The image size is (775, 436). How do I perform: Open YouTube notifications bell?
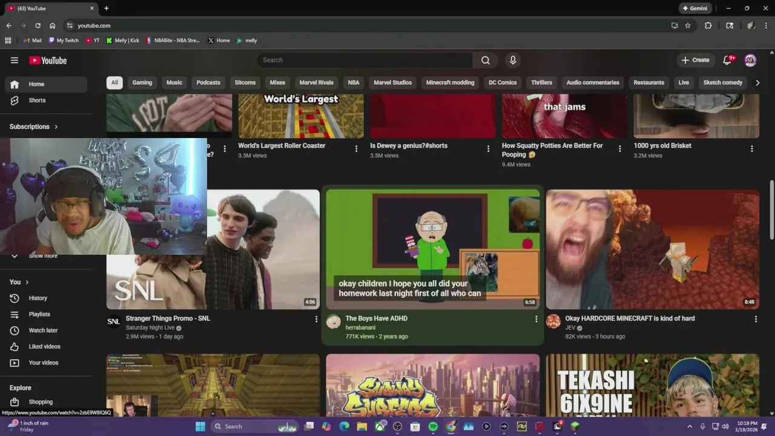coord(728,60)
